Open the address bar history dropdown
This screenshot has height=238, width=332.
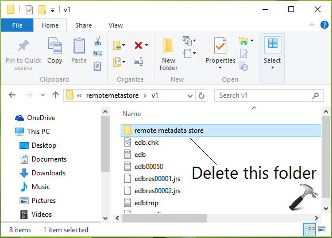coord(190,96)
